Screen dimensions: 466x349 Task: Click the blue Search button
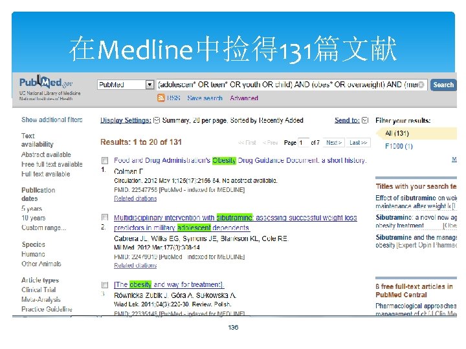(x=443, y=85)
